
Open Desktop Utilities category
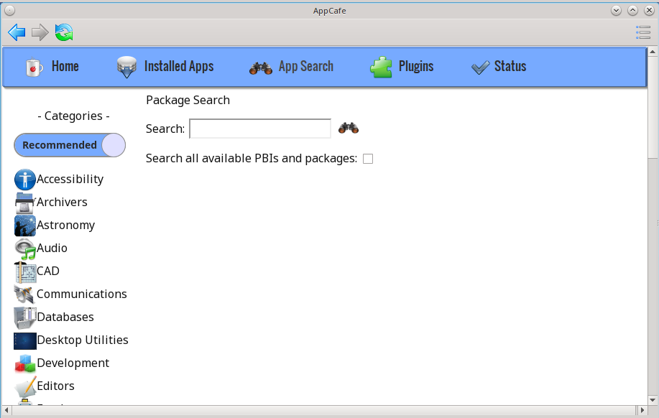click(x=83, y=340)
